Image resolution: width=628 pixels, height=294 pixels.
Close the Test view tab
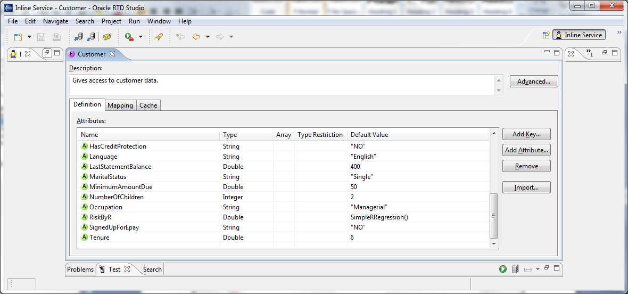127,269
